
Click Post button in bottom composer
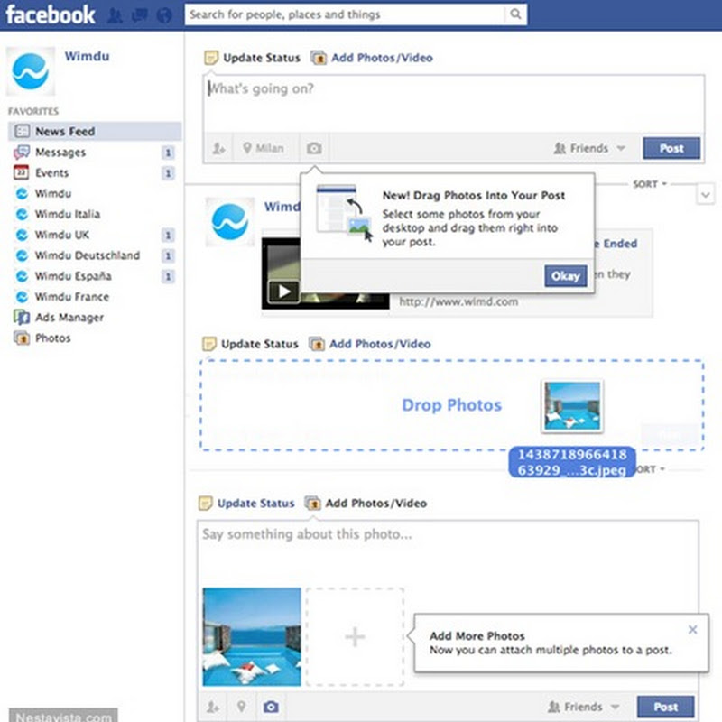point(665,707)
